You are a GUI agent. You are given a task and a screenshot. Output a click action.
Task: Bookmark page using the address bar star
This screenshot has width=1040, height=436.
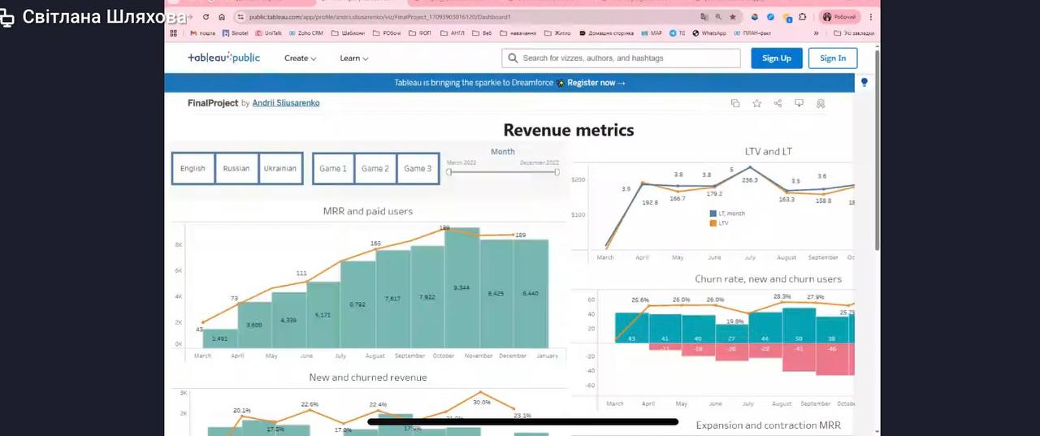tap(732, 16)
